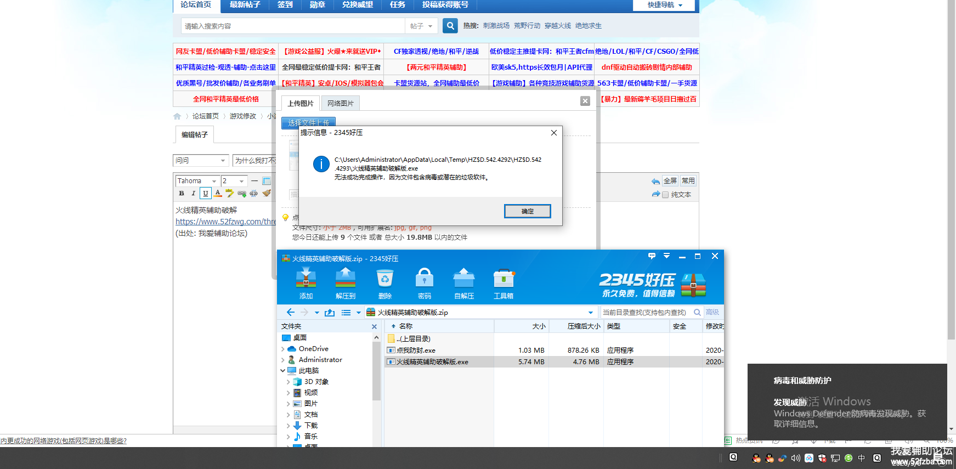Screen dimensions: 956x469
Task: Click the forum search input field
Action: pos(293,26)
